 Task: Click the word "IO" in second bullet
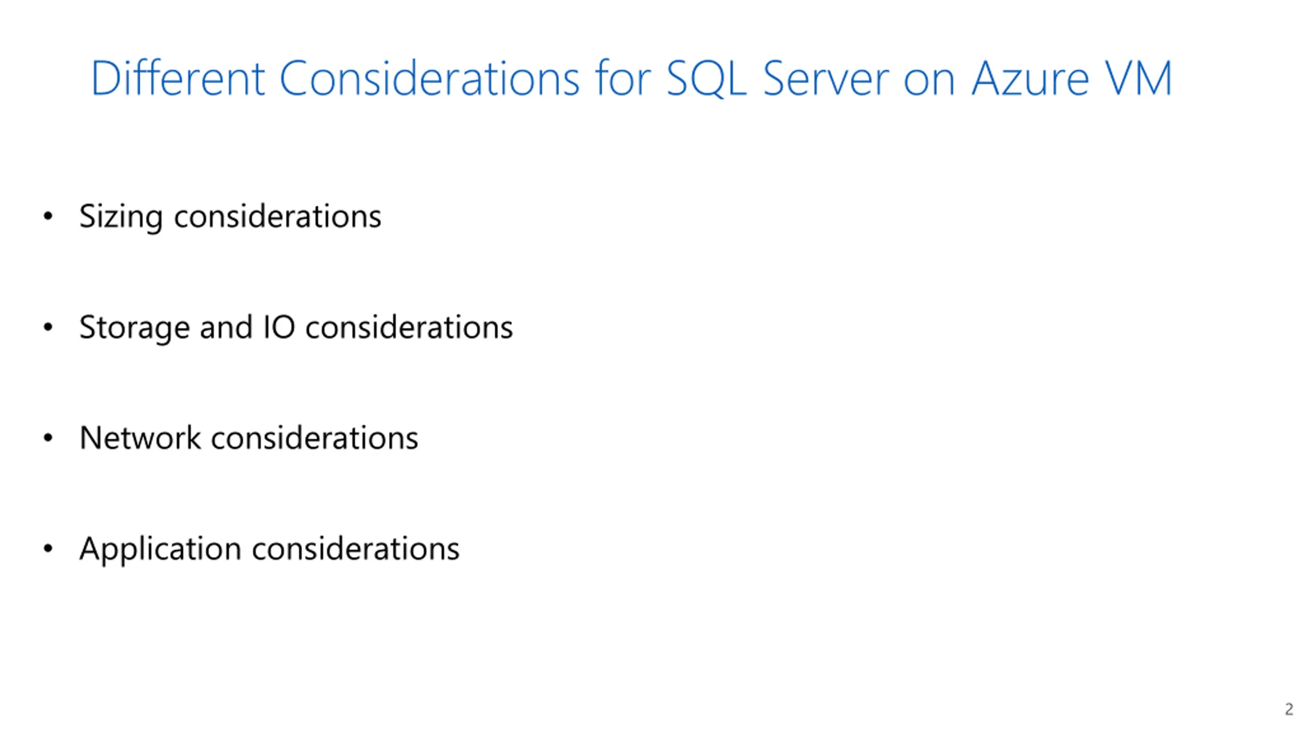coord(279,327)
